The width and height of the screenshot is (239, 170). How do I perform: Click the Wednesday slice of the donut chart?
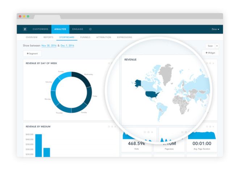pos(82,78)
